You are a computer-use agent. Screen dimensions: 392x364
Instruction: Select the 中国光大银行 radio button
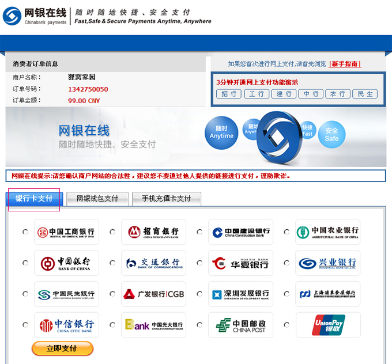point(112,325)
